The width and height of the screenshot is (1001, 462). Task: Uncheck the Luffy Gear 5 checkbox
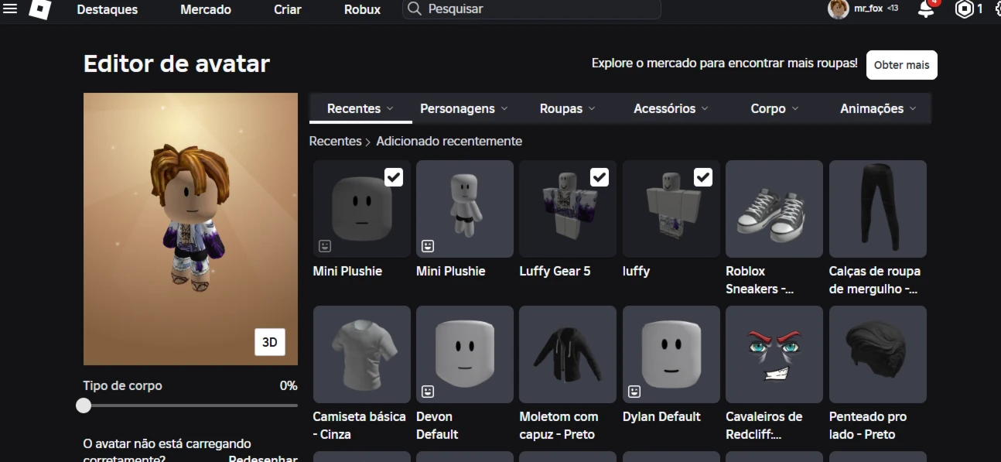pyautogui.click(x=600, y=177)
